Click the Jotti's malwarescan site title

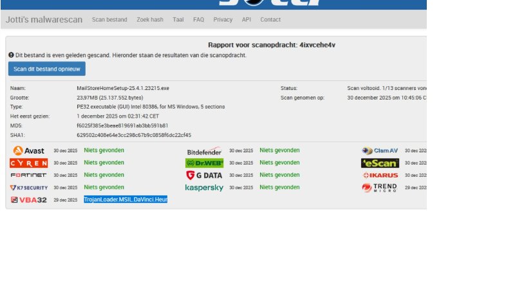pyautogui.click(x=44, y=20)
